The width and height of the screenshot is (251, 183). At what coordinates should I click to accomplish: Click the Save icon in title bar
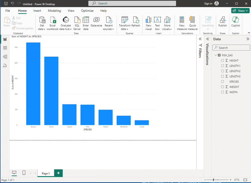pyautogui.click(x=6, y=4)
